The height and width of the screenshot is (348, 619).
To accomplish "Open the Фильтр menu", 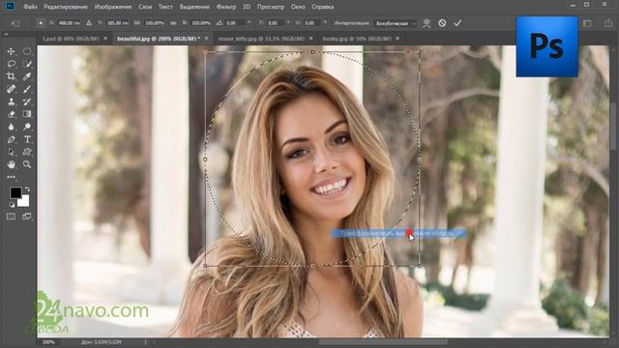I will (226, 7).
